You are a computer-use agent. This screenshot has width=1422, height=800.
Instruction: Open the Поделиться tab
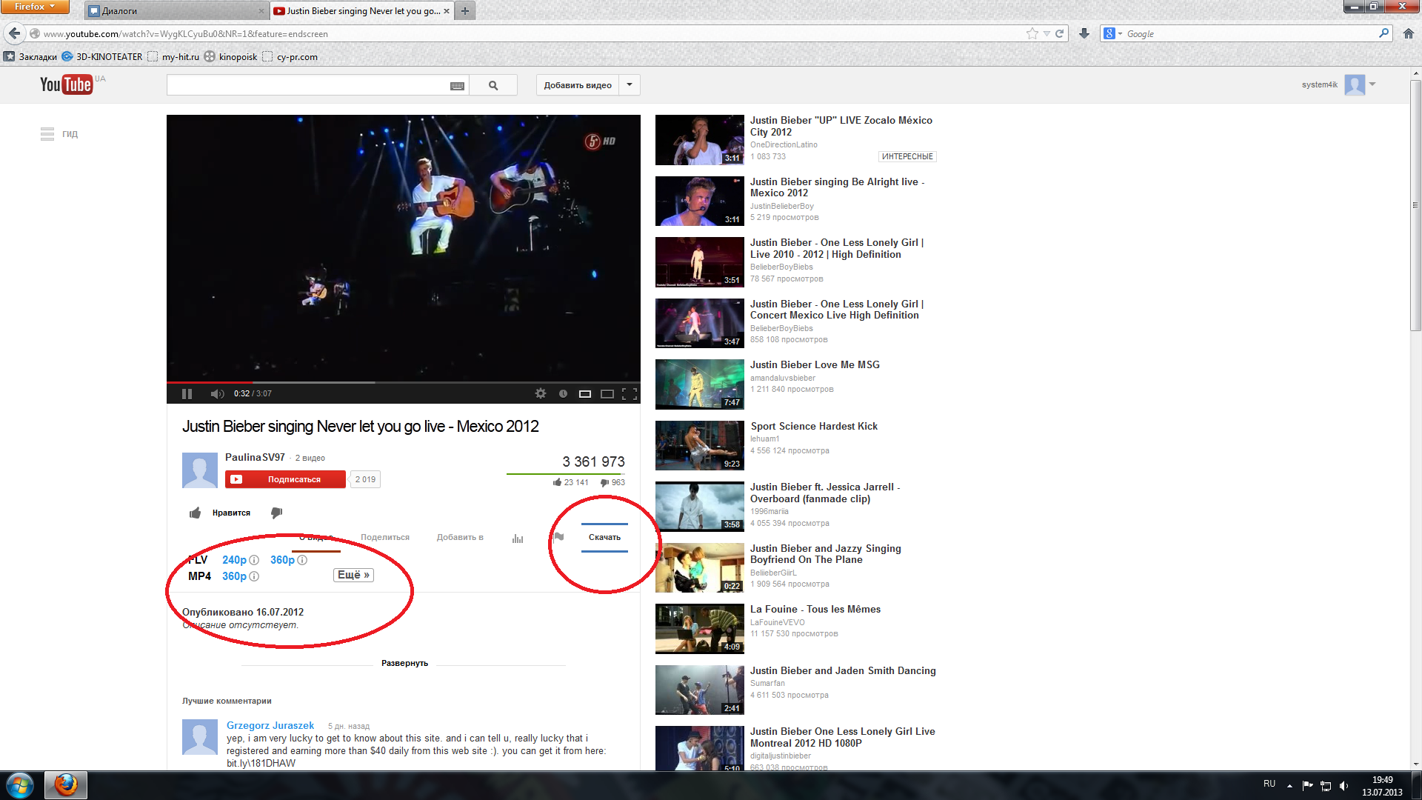(385, 538)
